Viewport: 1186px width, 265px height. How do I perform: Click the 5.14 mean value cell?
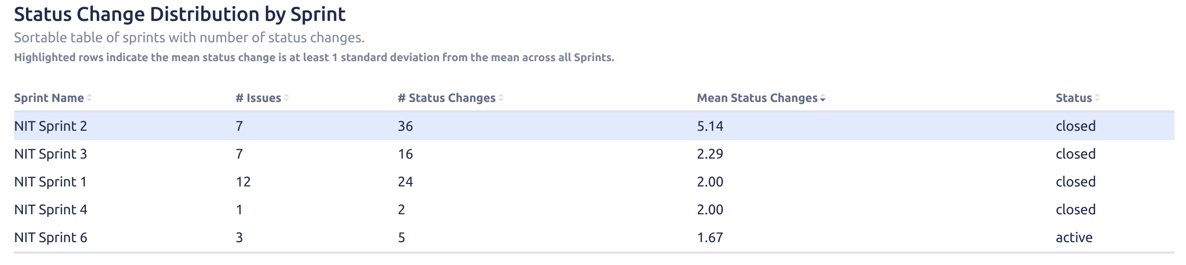tap(710, 126)
